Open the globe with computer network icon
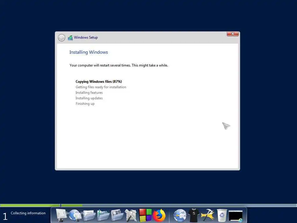The width and height of the screenshot is (297, 223). click(75, 215)
